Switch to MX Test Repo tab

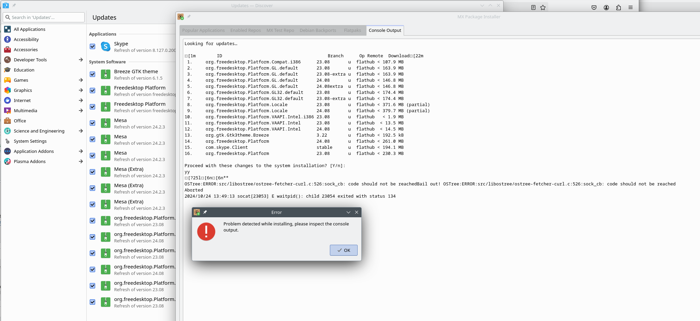tap(280, 31)
